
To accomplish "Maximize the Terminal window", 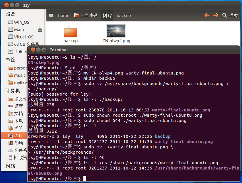I will [44, 50].
